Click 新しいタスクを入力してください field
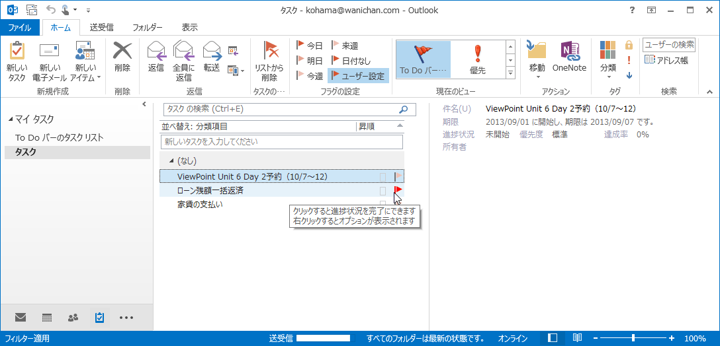Image resolution: width=720 pixels, height=346 pixels. pyautogui.click(x=281, y=141)
